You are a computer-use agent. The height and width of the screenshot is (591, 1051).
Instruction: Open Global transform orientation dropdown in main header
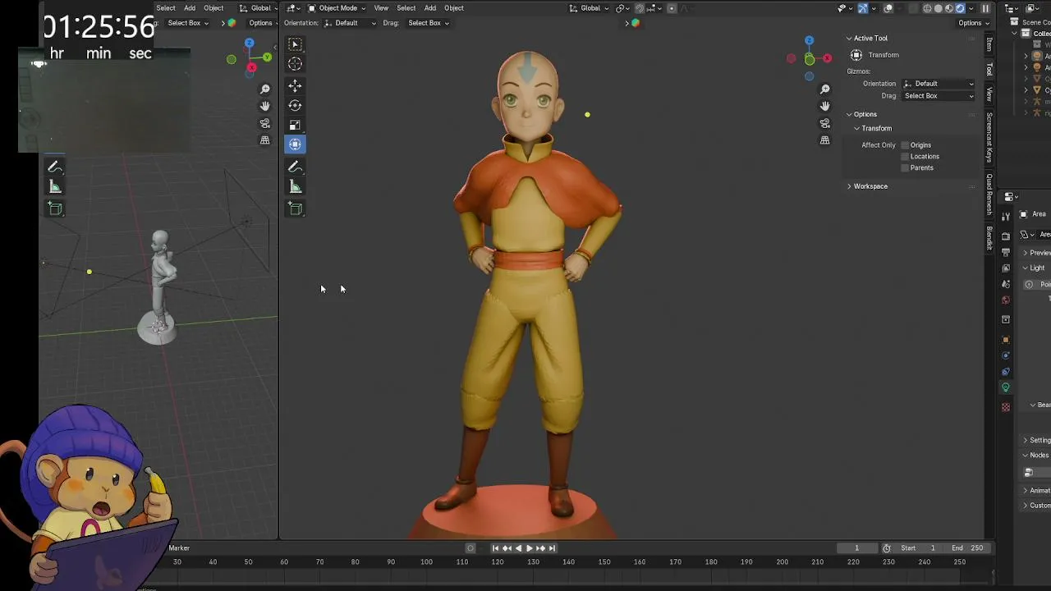coord(590,8)
